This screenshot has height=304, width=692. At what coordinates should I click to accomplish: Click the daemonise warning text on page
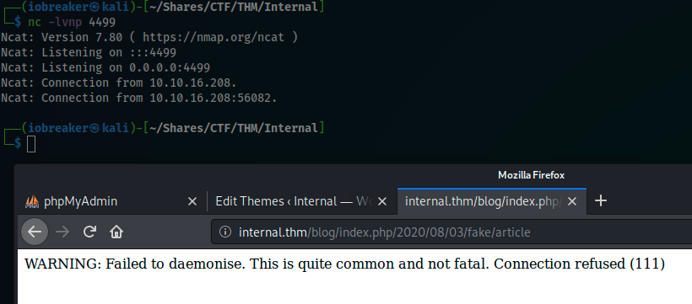pyautogui.click(x=344, y=264)
